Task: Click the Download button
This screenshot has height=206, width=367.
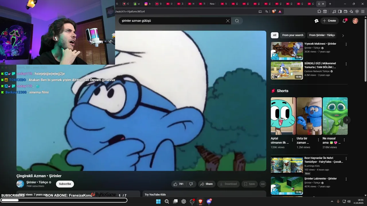Action: click(228, 184)
